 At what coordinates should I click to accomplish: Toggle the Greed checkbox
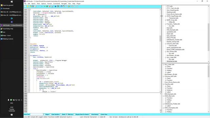[x=61, y=114]
